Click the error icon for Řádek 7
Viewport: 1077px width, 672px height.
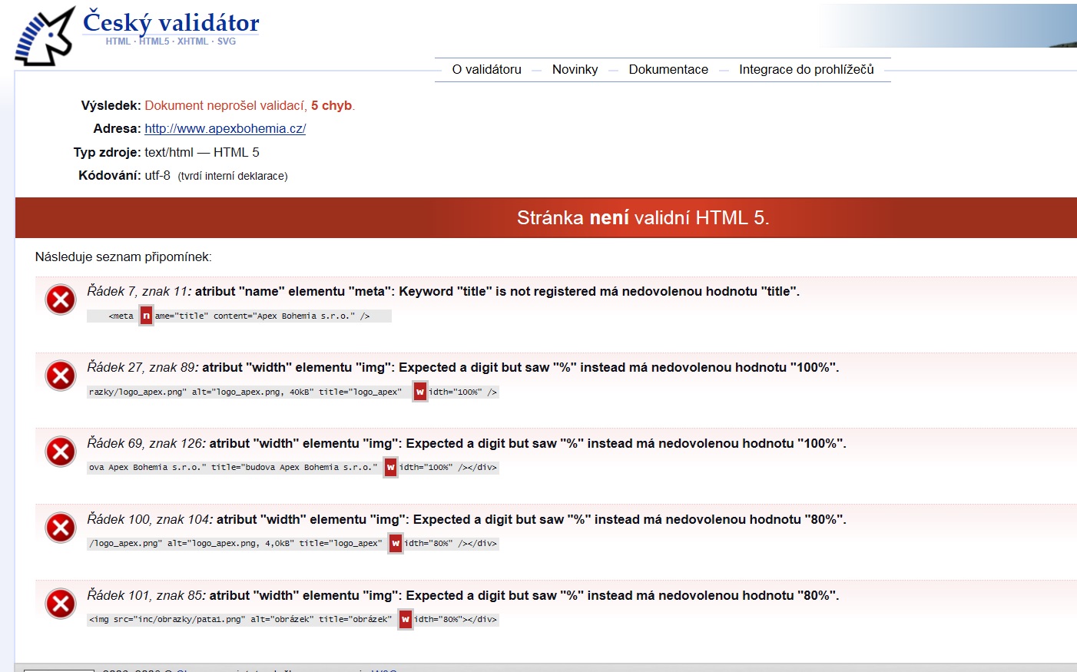61,300
